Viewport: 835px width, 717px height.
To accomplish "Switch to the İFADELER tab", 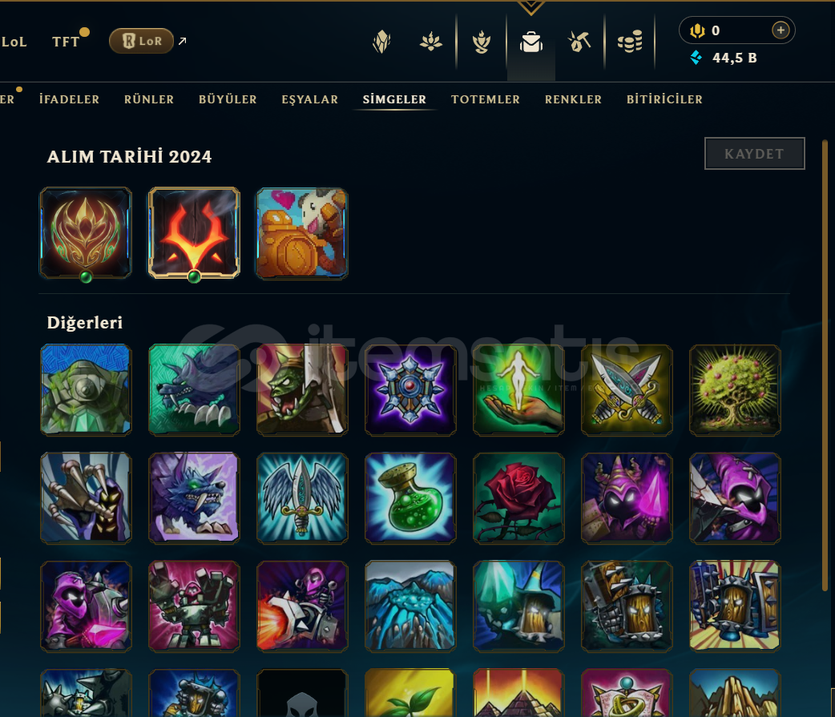I will [69, 99].
